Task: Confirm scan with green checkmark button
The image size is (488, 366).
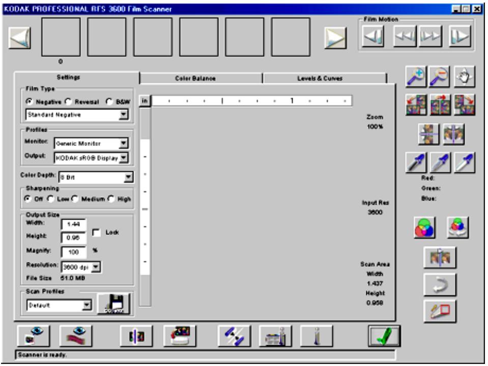Action: point(384,336)
